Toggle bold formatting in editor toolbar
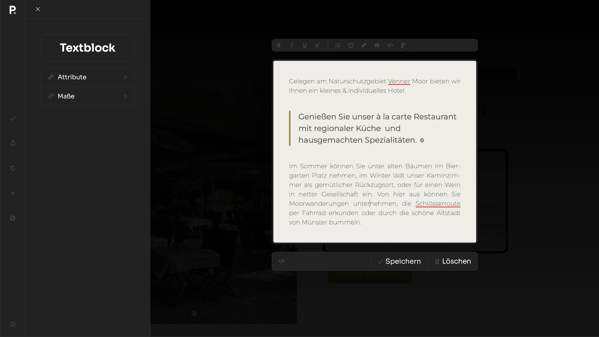 coord(279,46)
